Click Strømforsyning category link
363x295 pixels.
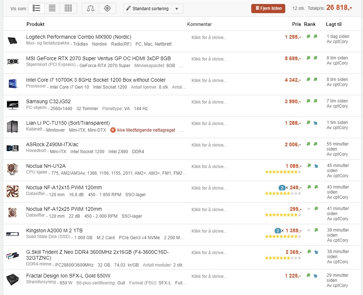(41, 282)
